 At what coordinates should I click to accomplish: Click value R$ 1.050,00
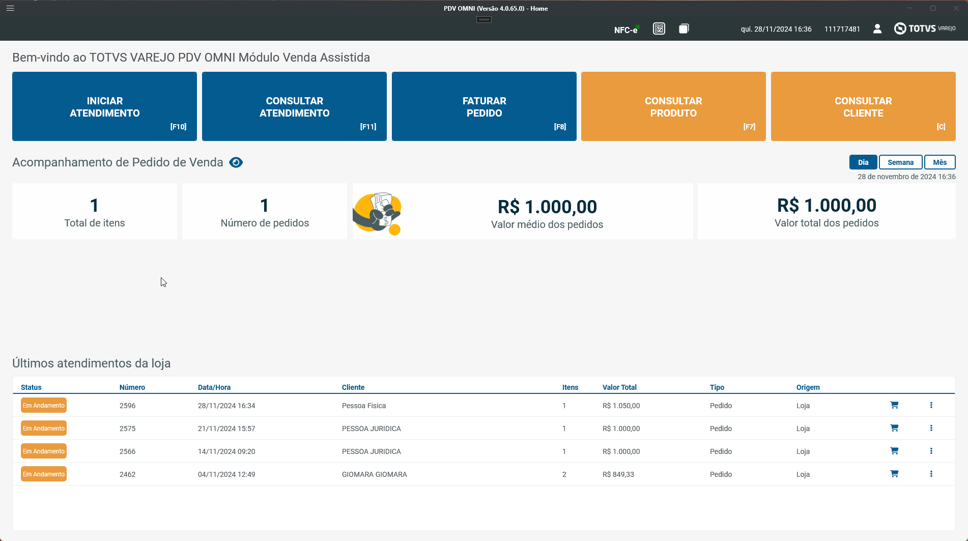click(621, 406)
